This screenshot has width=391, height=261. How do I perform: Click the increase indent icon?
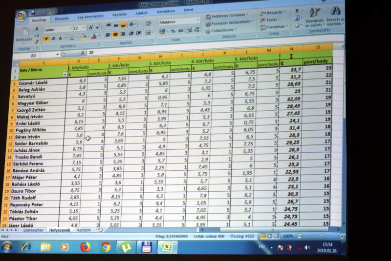pyautogui.click(x=138, y=33)
